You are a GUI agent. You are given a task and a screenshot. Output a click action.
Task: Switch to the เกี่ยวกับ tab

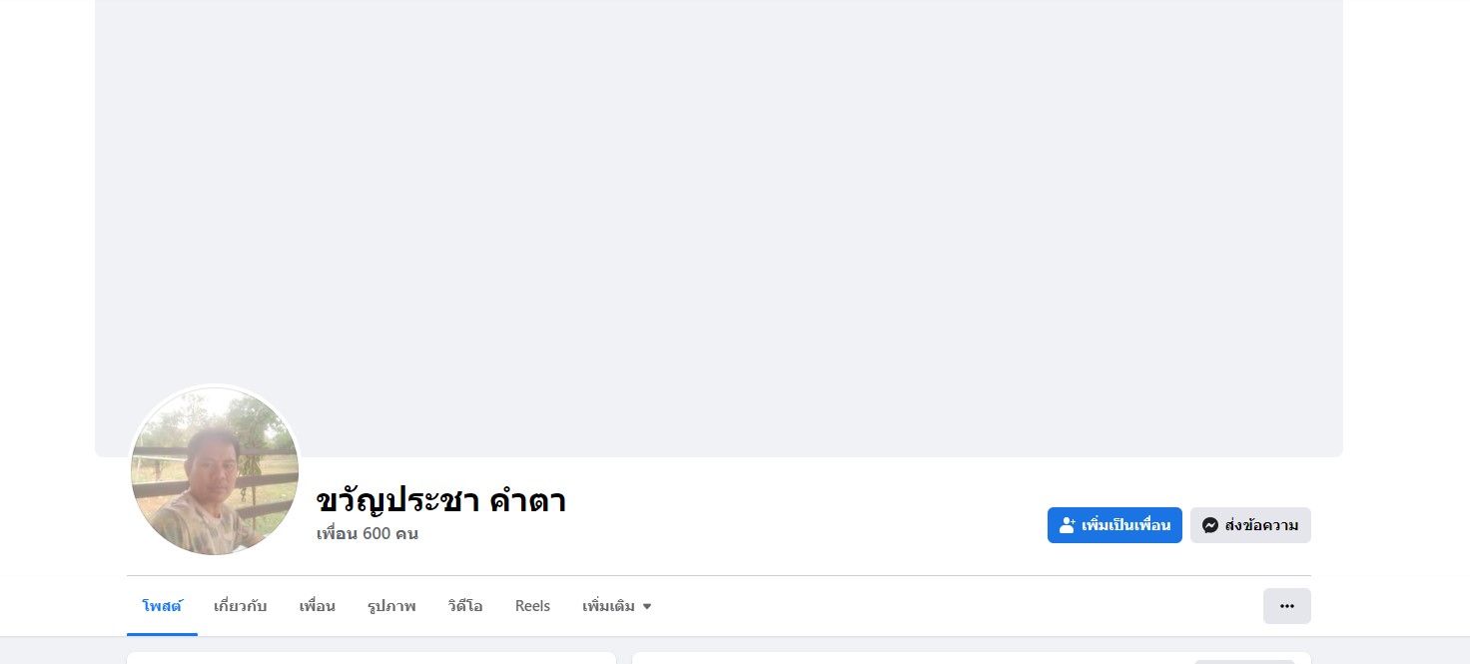coord(240,606)
